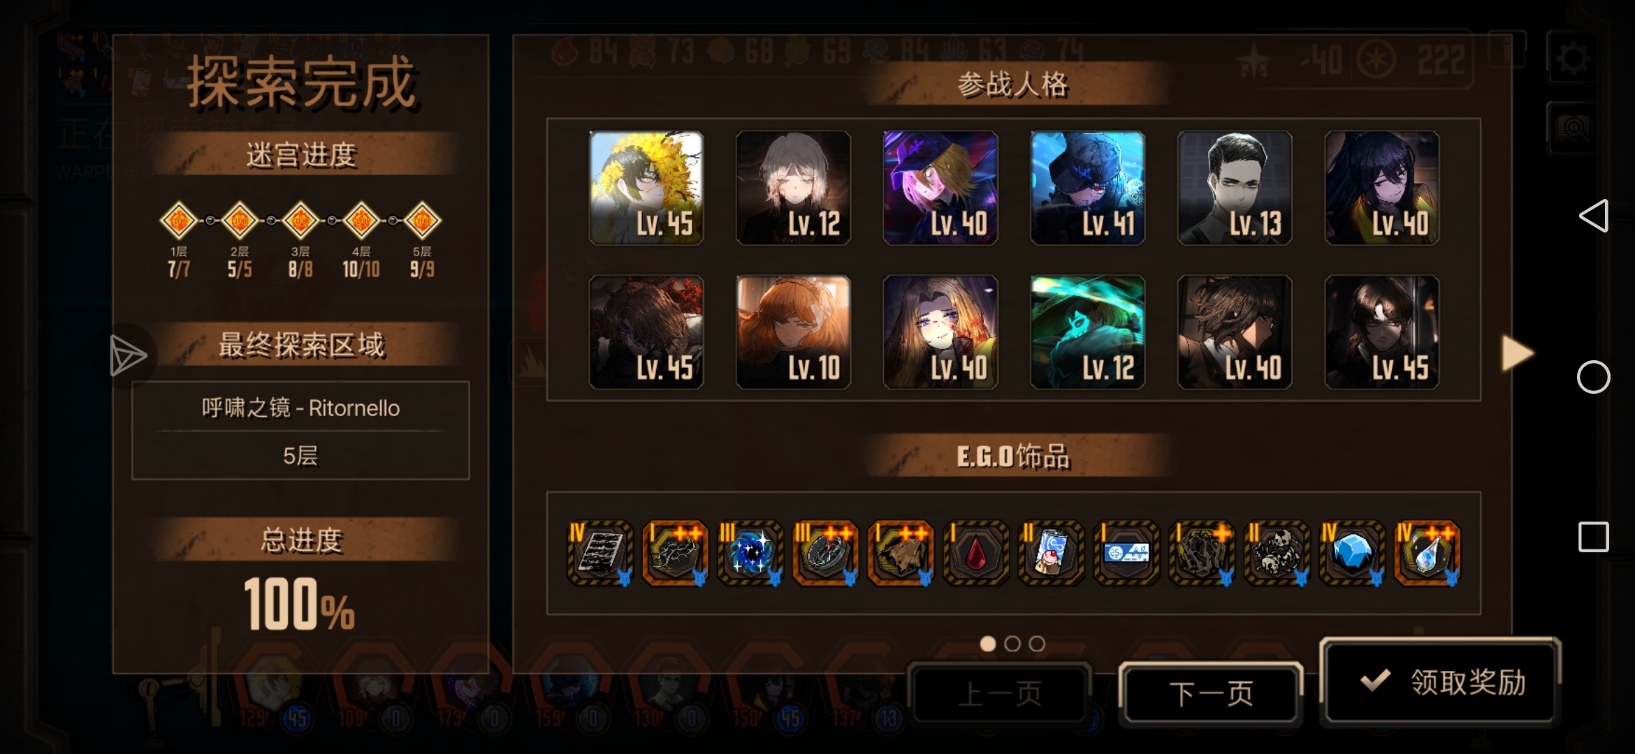Select the third page indicator dot
This screenshot has height=754, width=1635.
tap(1037, 644)
